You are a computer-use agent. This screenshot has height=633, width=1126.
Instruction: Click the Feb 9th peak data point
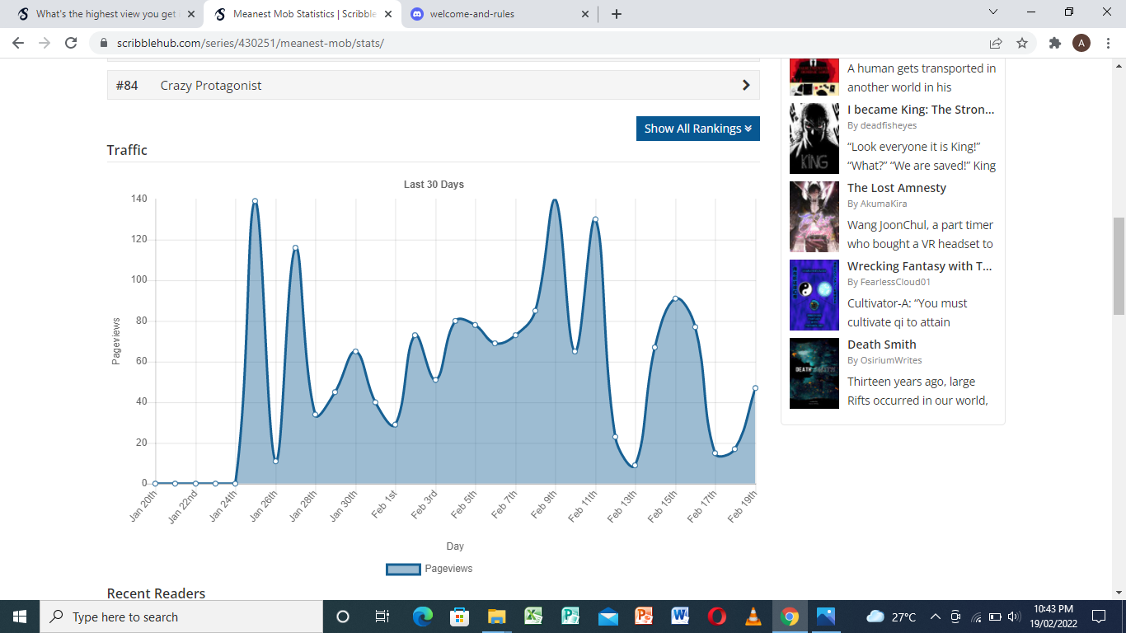pos(555,199)
